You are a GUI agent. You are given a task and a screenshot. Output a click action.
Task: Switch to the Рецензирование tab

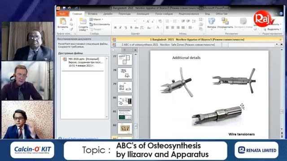tap(189, 14)
